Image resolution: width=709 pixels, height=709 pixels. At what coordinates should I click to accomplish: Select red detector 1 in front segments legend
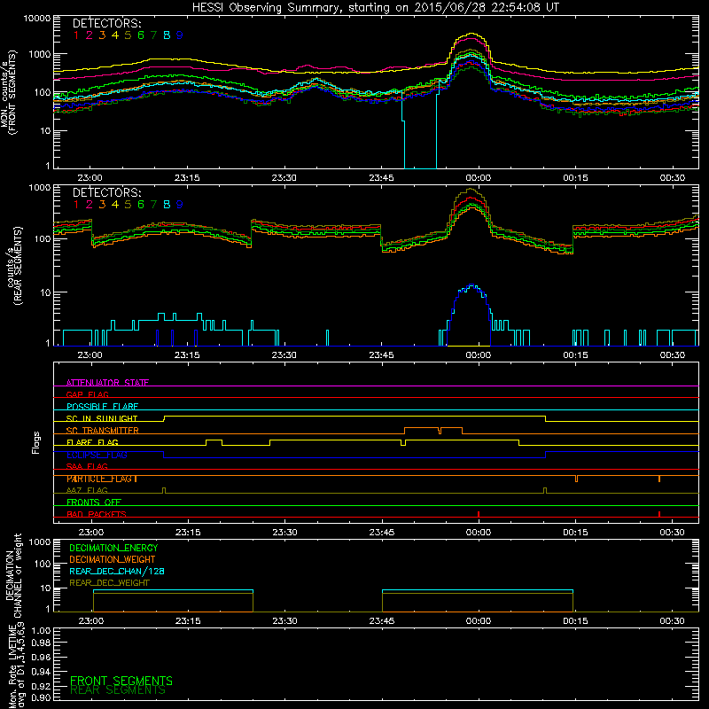coord(76,35)
